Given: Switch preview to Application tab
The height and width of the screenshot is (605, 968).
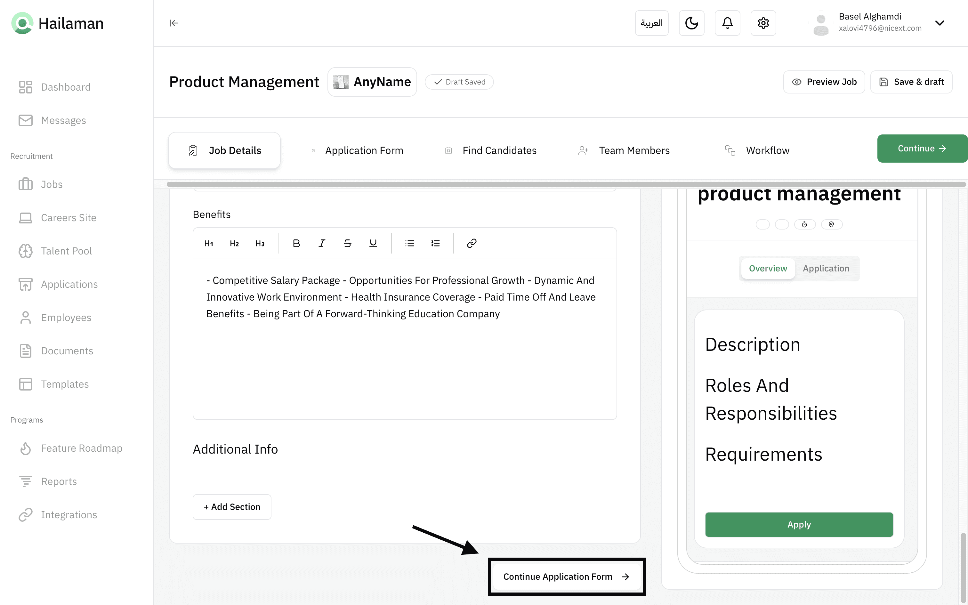Looking at the screenshot, I should [x=826, y=269].
